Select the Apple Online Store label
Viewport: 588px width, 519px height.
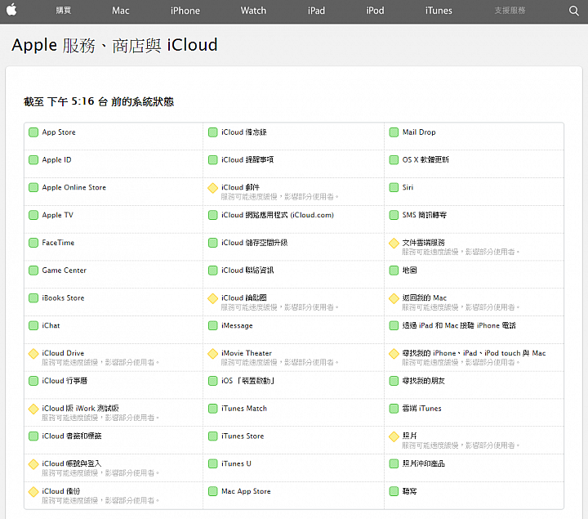(73, 187)
